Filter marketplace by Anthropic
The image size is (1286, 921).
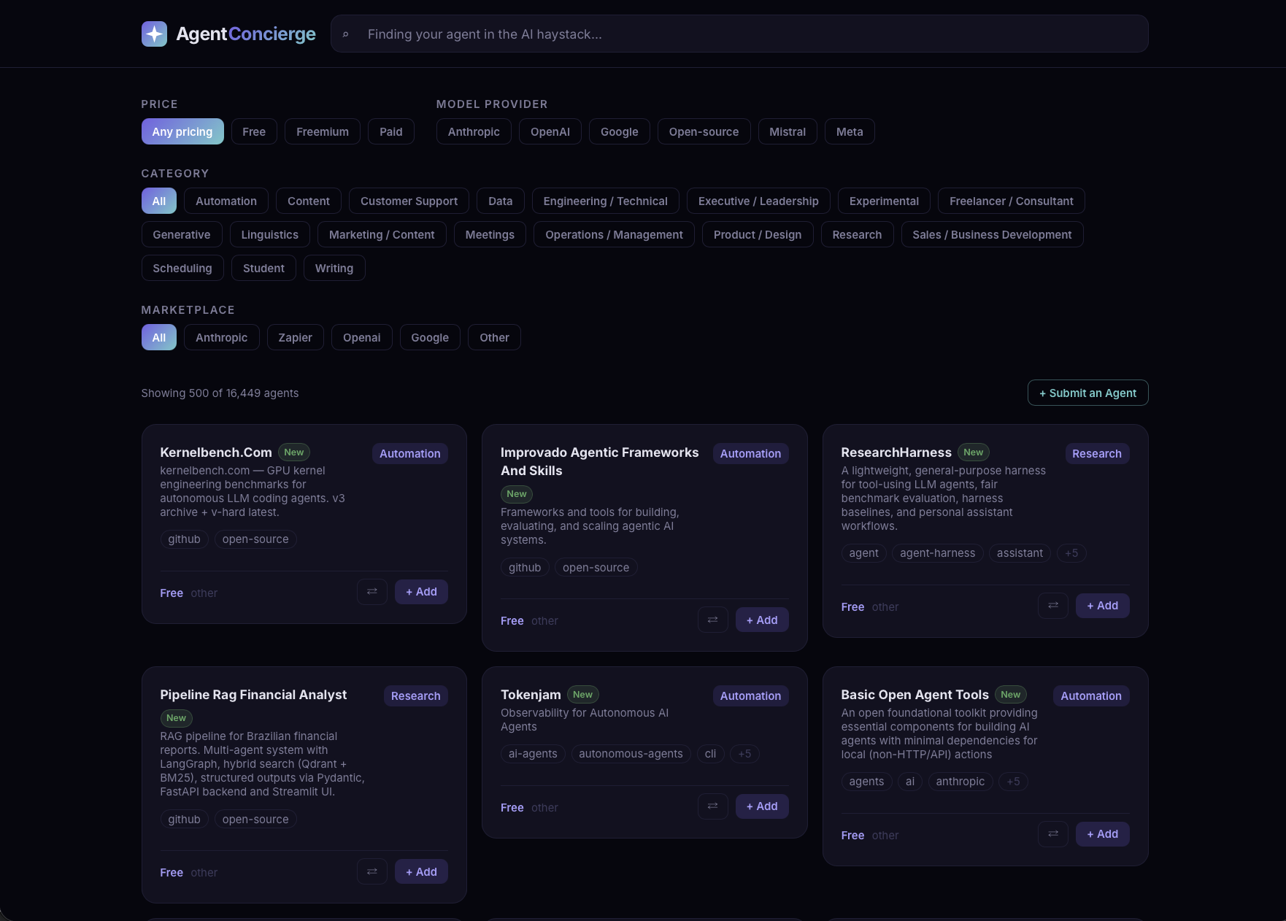point(222,337)
